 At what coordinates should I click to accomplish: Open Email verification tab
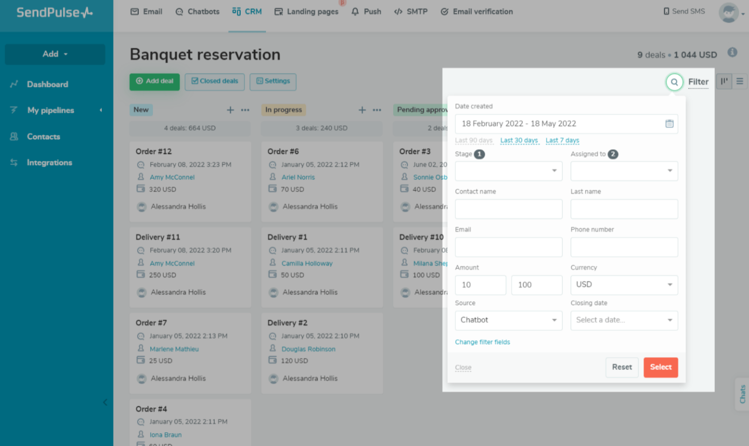pos(477,12)
